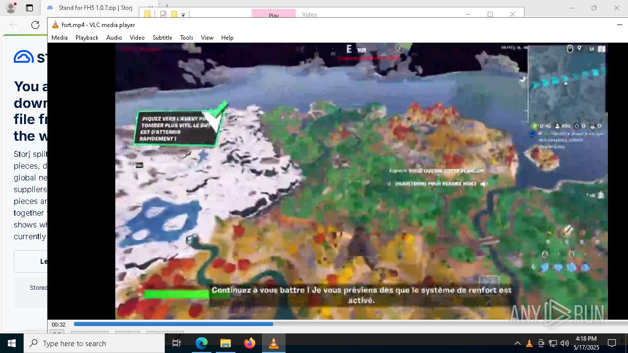Click the Meet Now tray icon
This screenshot has width=628, height=353.
click(541, 343)
